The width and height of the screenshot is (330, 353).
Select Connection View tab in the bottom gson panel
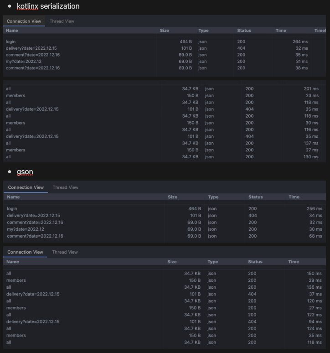[x=25, y=252]
